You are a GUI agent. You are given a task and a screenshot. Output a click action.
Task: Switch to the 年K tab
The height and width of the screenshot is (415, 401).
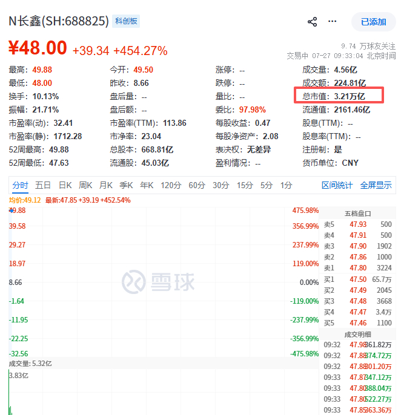[147, 185]
